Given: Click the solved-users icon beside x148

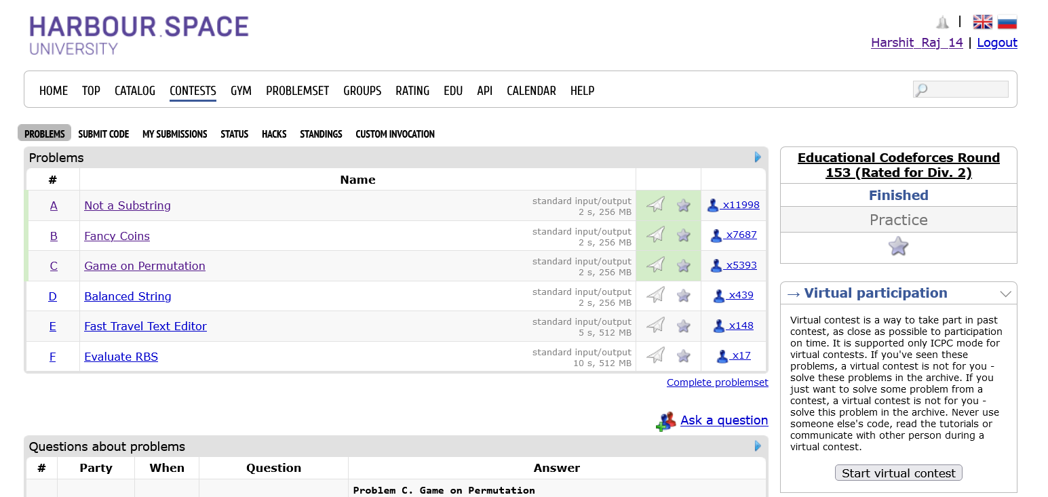Looking at the screenshot, I should (719, 326).
